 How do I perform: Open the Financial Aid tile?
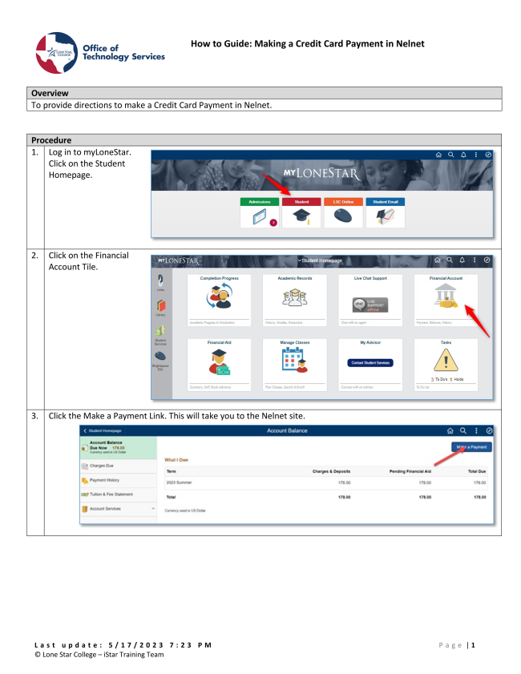220,365
